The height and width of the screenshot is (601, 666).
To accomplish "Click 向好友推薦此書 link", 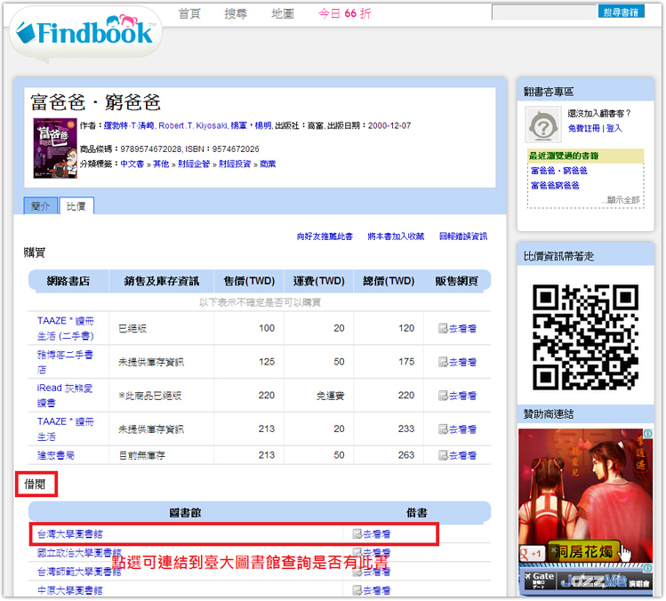I will coord(325,236).
